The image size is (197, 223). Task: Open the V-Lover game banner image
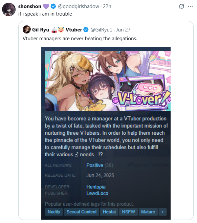tap(108, 81)
